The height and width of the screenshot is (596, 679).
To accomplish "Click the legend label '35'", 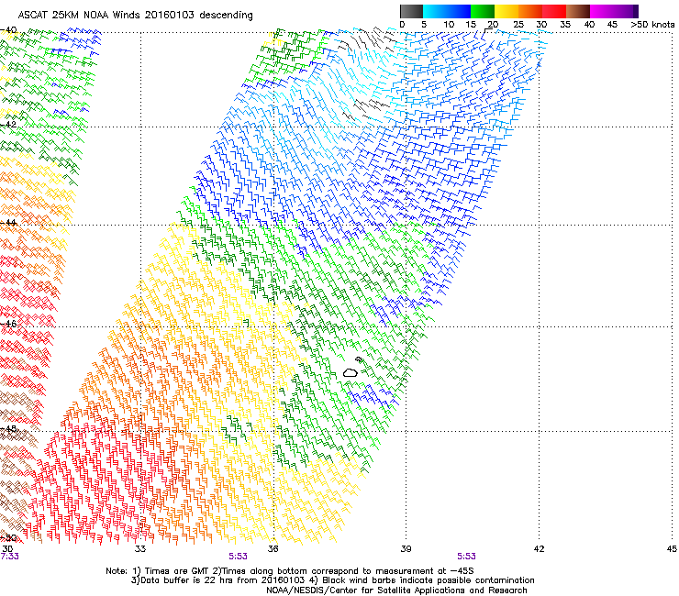I will tap(565, 24).
